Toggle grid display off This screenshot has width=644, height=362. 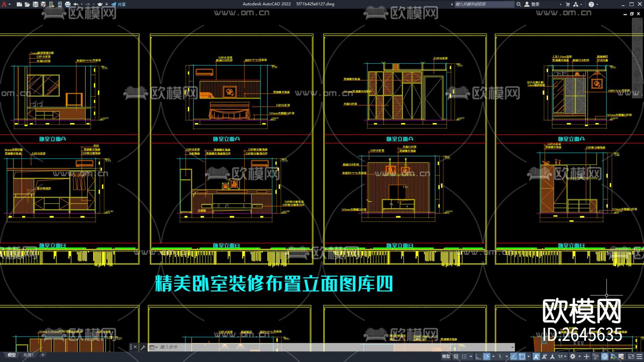[x=456, y=357]
